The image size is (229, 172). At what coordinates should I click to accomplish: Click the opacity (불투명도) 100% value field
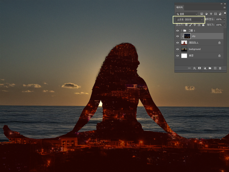[x=219, y=20]
